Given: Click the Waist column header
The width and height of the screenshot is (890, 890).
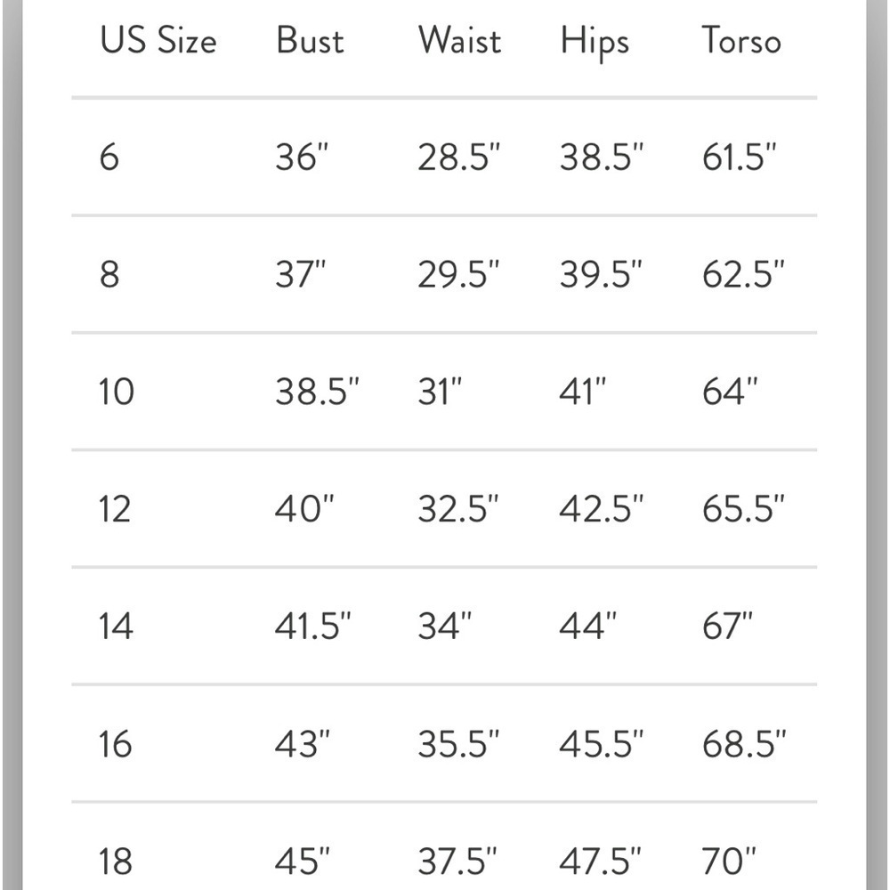Looking at the screenshot, I should point(460,40).
